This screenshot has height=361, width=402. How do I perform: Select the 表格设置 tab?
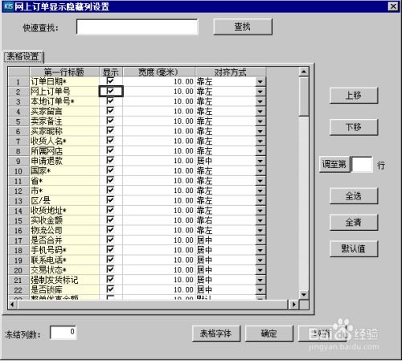[x=23, y=57]
